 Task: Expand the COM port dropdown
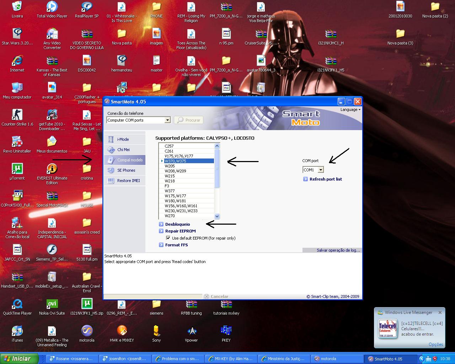pos(321,170)
